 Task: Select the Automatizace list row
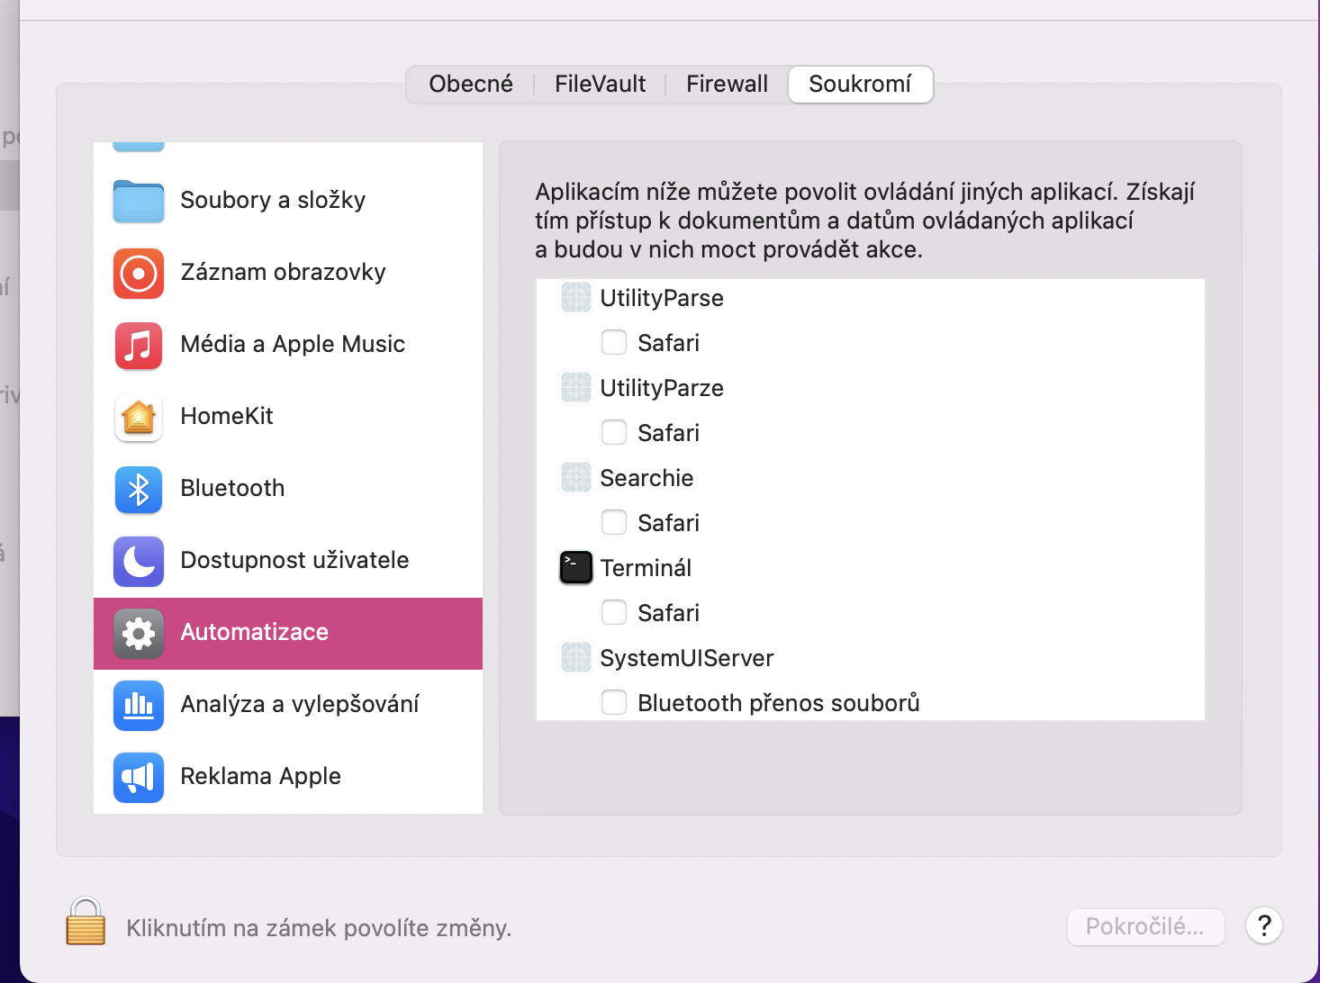[x=288, y=633]
